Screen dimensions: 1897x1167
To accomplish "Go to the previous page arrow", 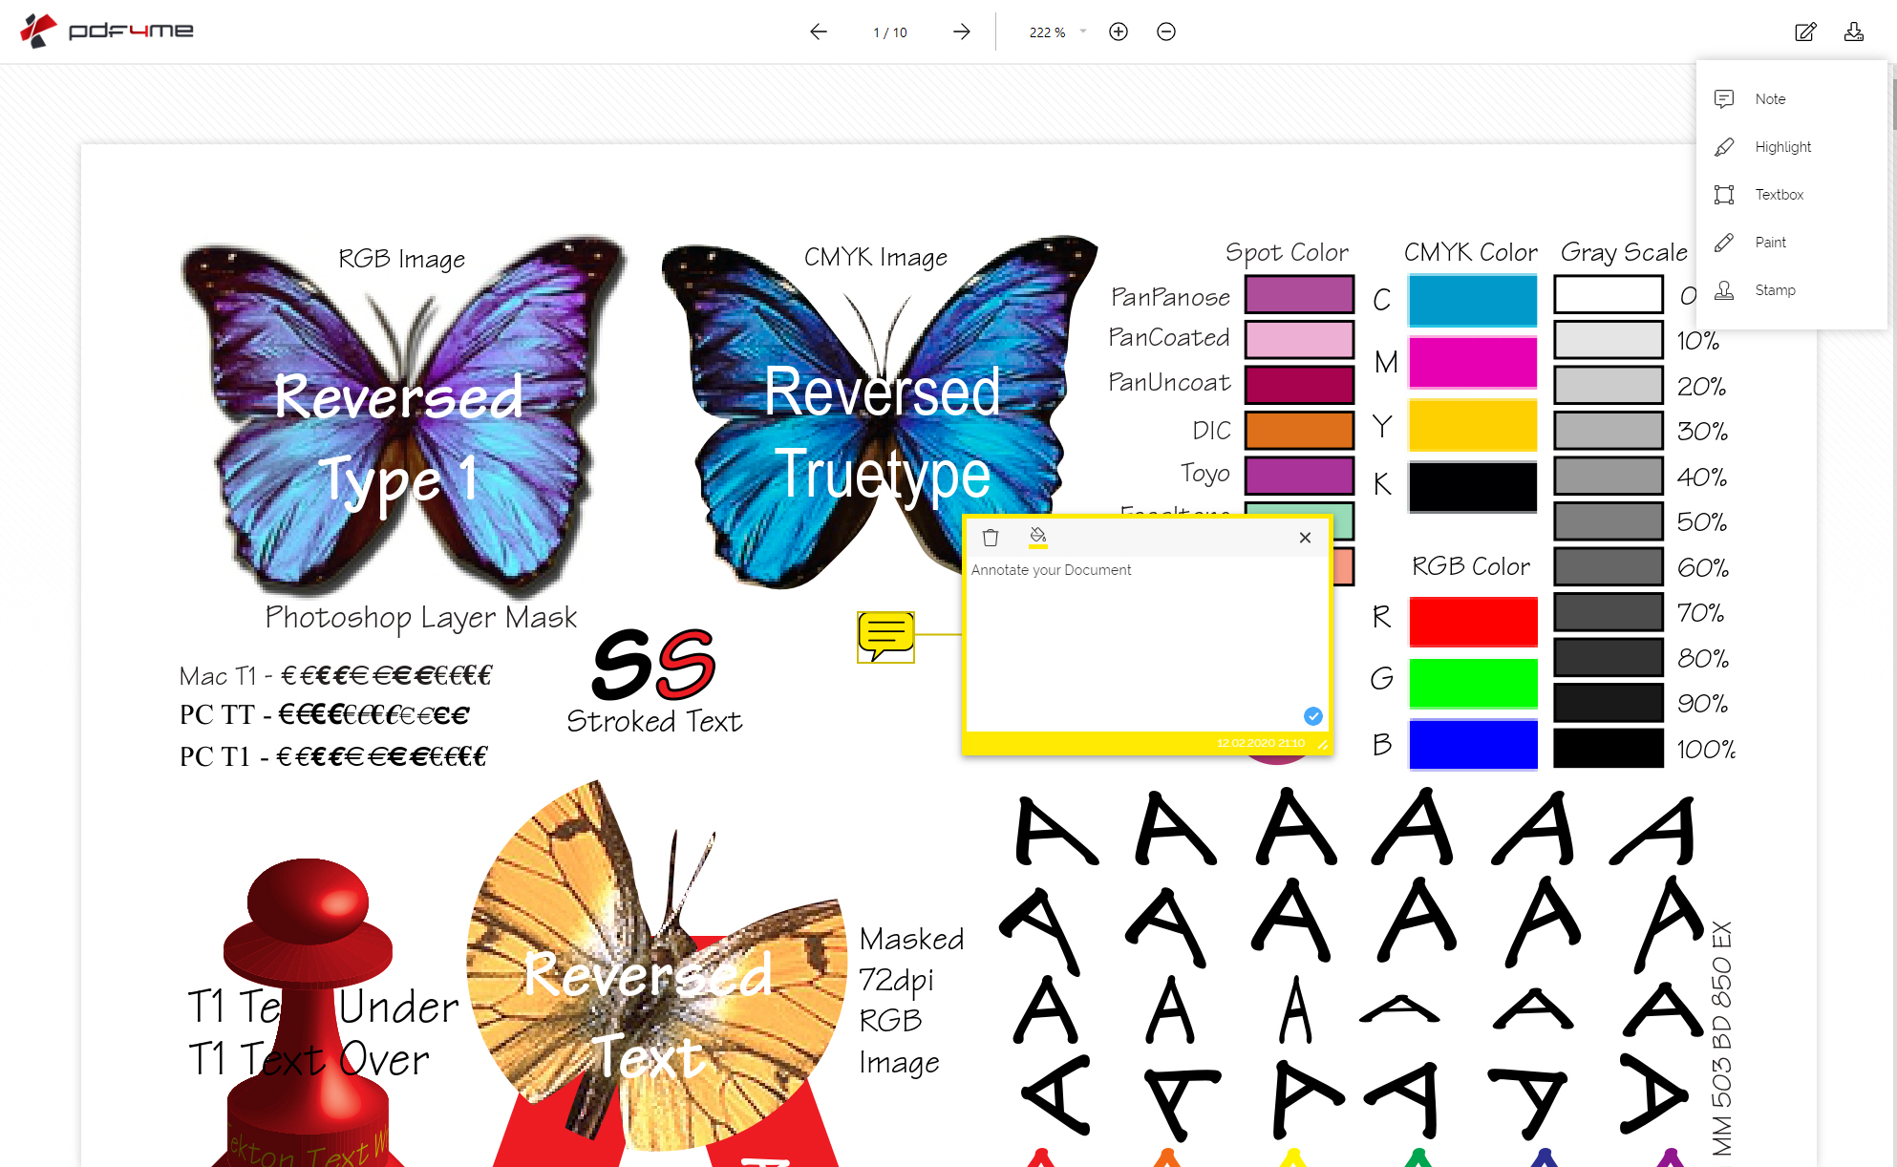I will [x=818, y=32].
